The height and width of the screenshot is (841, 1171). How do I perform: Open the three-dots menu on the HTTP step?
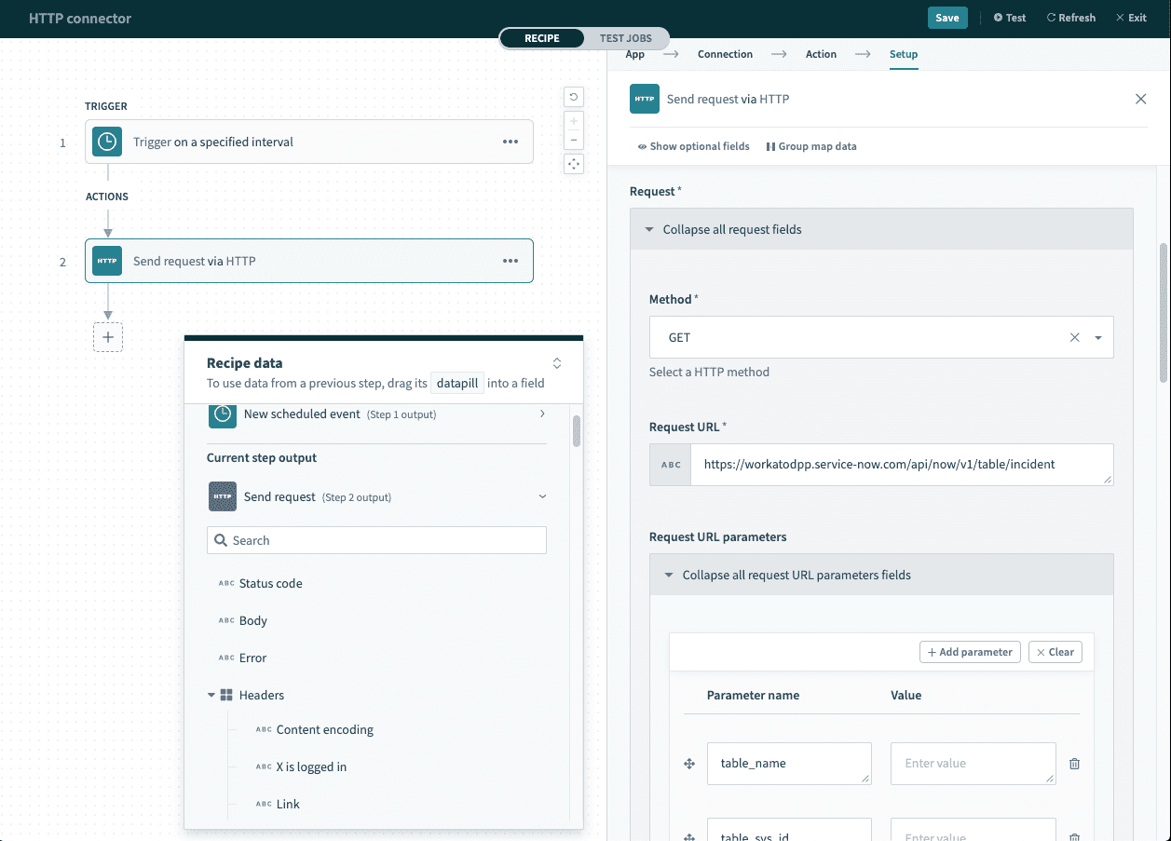[511, 262]
